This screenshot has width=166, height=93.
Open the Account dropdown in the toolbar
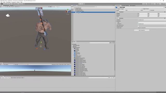(153, 4)
